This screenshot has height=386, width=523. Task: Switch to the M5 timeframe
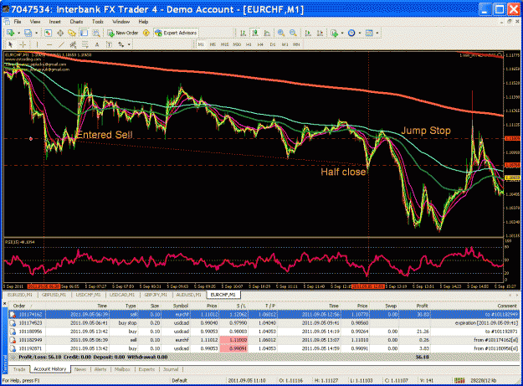pyautogui.click(x=213, y=44)
